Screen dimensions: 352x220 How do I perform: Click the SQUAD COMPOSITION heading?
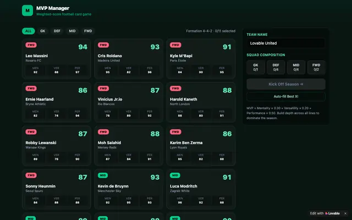click(266, 55)
